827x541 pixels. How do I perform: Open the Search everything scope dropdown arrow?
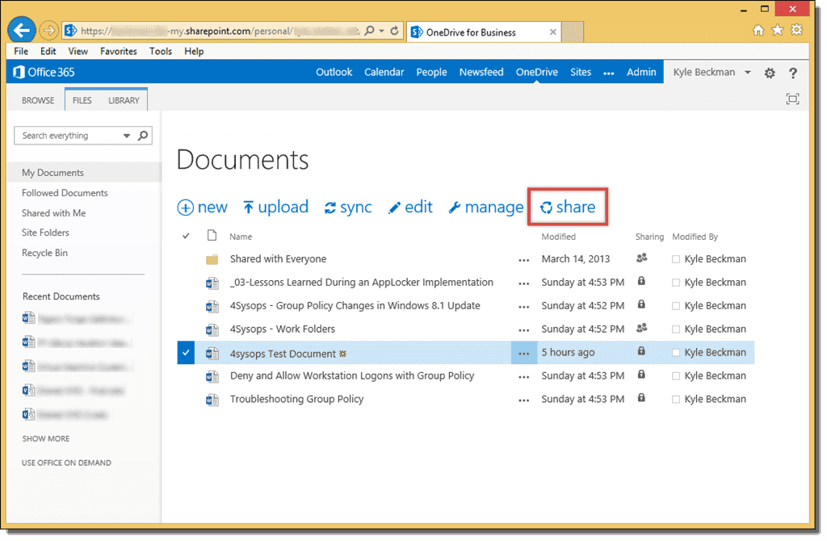[x=127, y=136]
